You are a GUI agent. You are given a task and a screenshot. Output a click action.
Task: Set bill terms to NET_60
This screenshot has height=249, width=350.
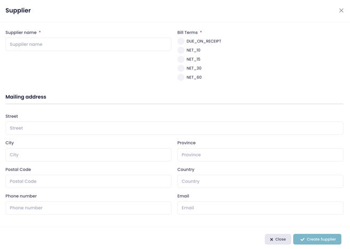(181, 77)
